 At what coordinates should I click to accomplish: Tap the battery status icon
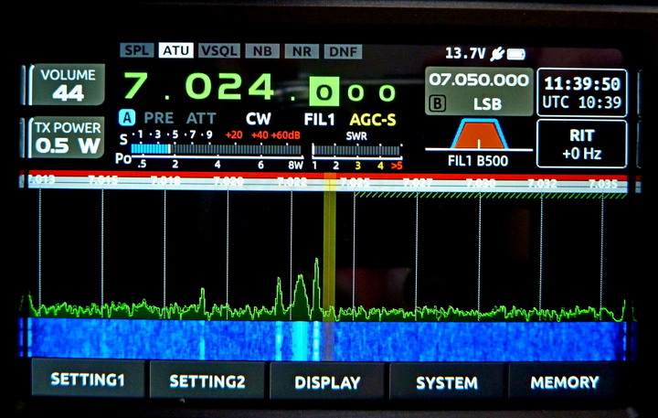click(516, 55)
